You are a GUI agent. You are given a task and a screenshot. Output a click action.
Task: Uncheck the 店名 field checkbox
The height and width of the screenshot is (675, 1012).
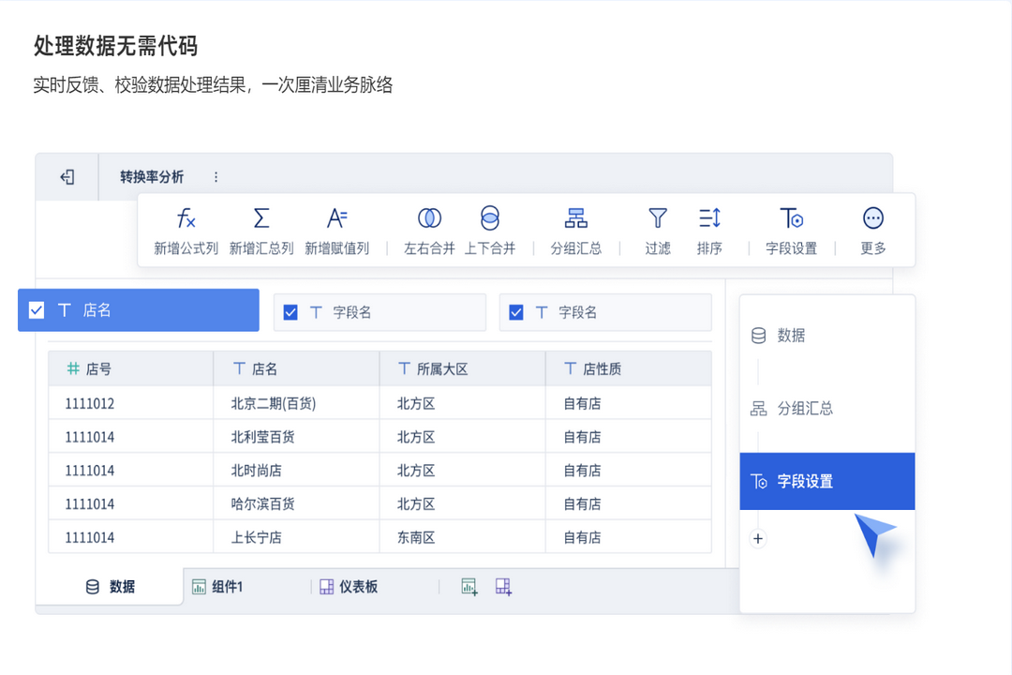[36, 309]
